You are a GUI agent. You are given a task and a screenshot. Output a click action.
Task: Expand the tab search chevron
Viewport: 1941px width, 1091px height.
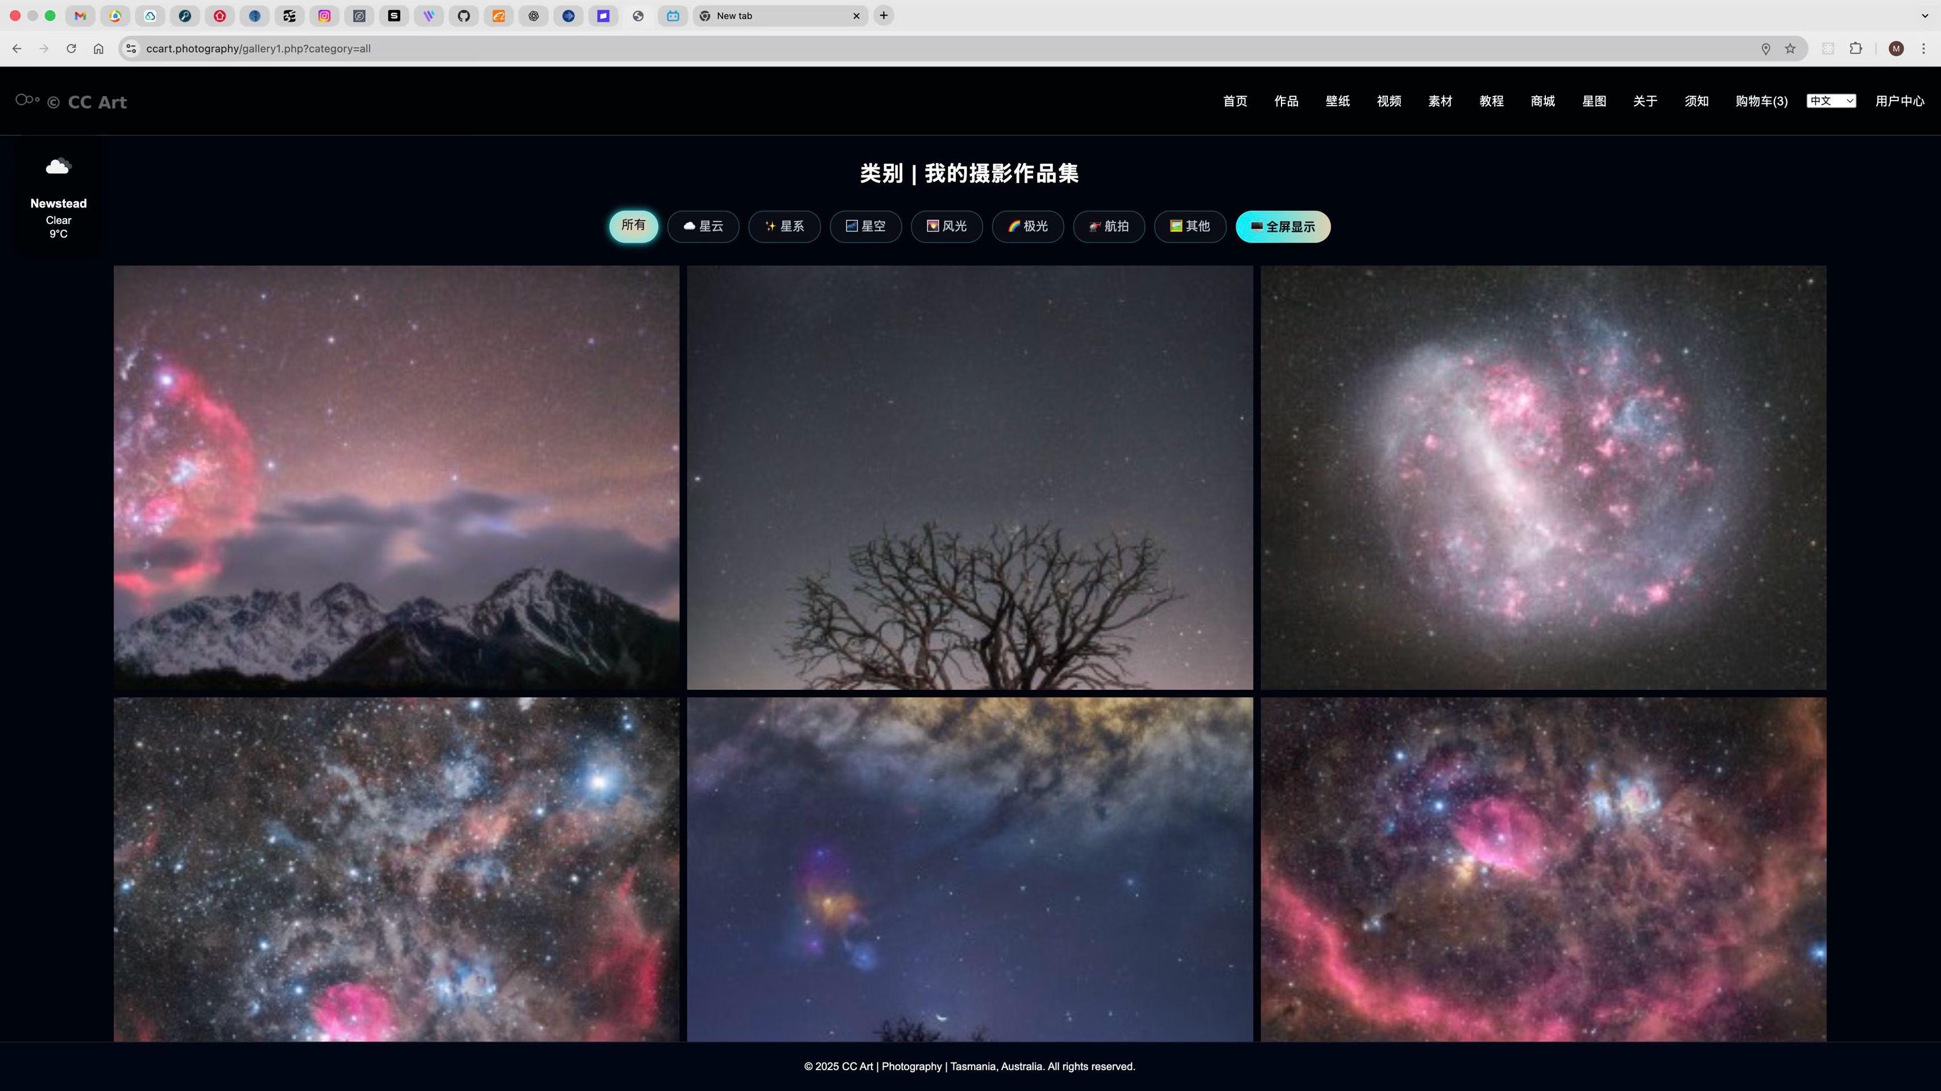click(x=1925, y=16)
